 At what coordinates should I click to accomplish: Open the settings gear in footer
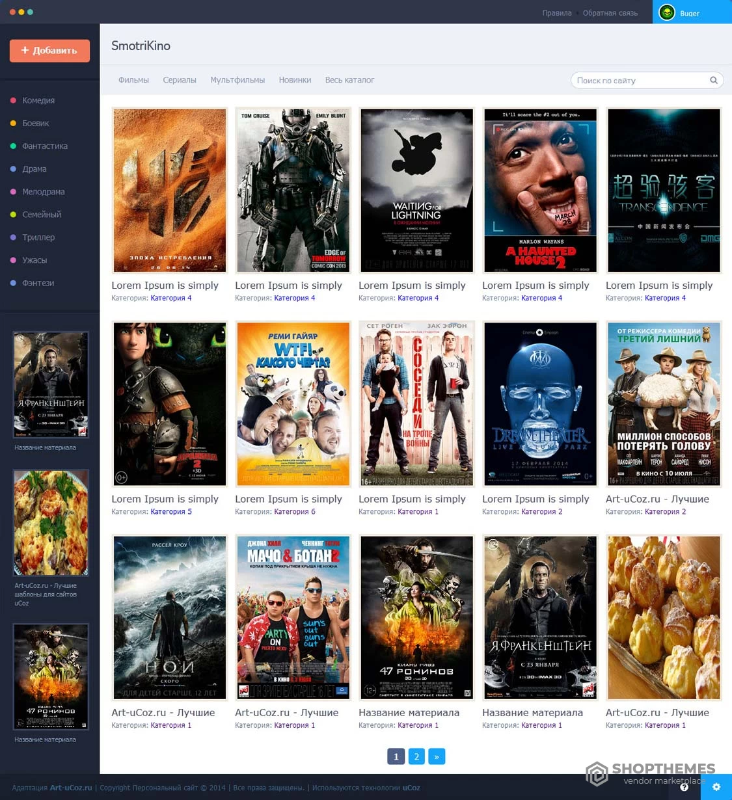[716, 787]
